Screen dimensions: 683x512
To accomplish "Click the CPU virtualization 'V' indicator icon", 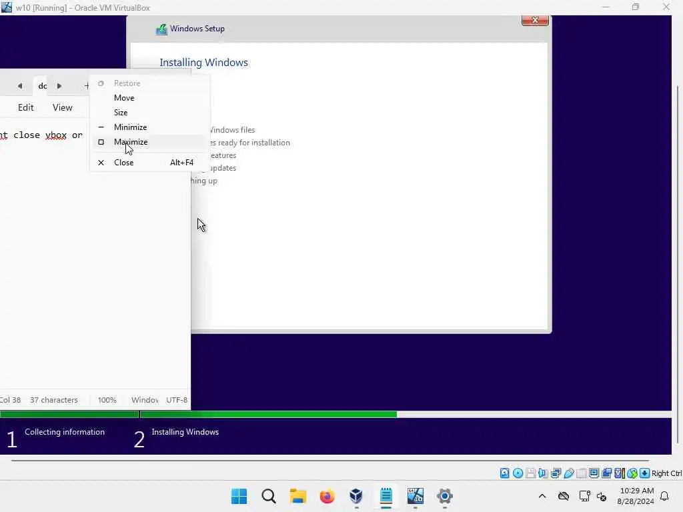I will [x=620, y=473].
